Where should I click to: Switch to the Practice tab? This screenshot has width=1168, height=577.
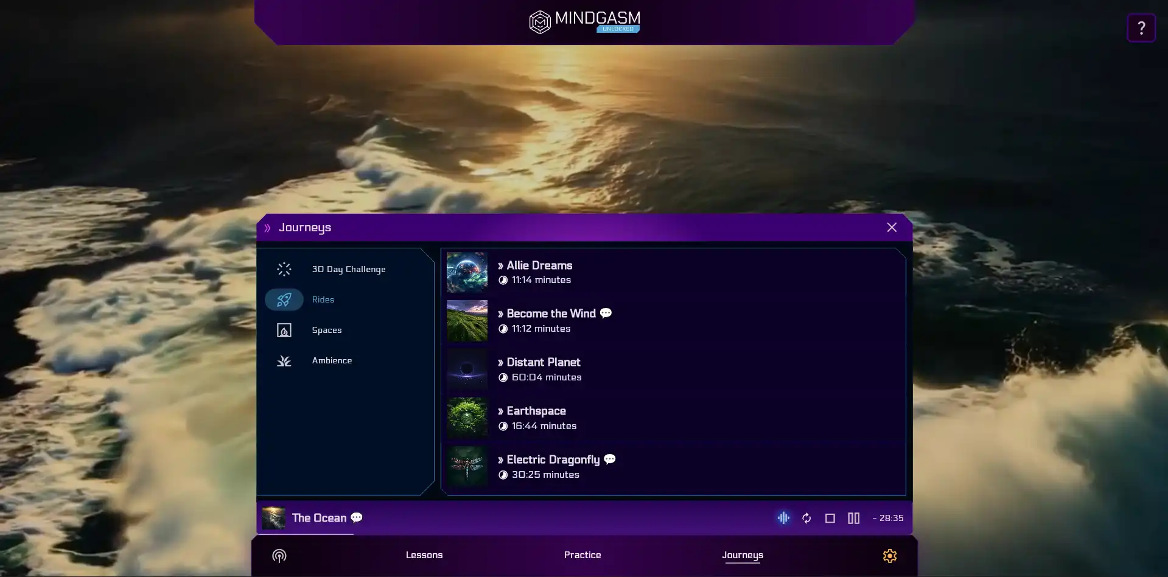[582, 555]
